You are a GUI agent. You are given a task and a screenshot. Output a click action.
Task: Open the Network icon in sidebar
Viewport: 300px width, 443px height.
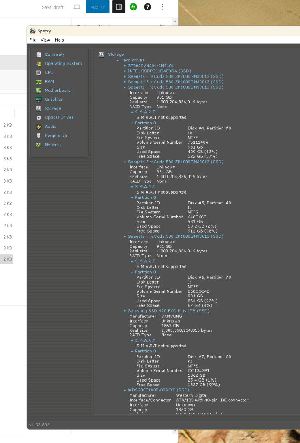(38, 145)
